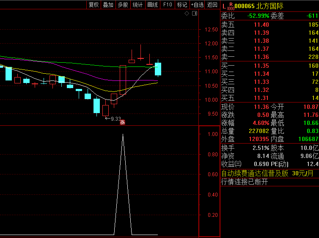Click the 1.00 indicator axis label
Viewport: 319px width, 238px height.
pos(213,134)
